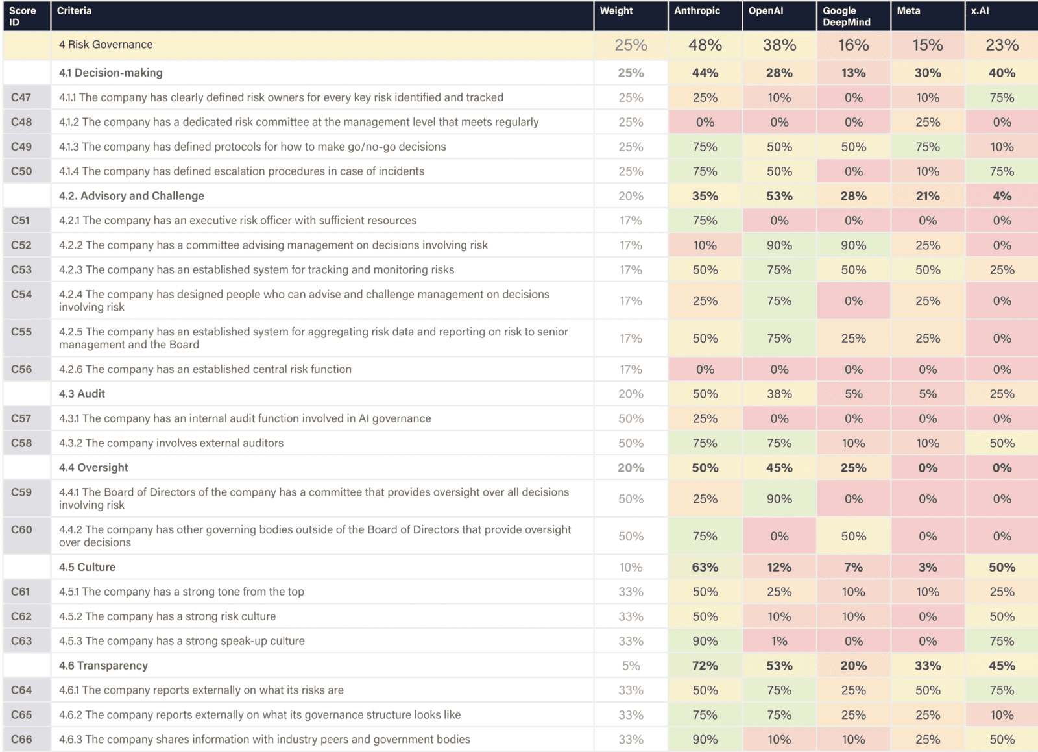
Task: Click the Anthropic column header
Action: coord(705,16)
